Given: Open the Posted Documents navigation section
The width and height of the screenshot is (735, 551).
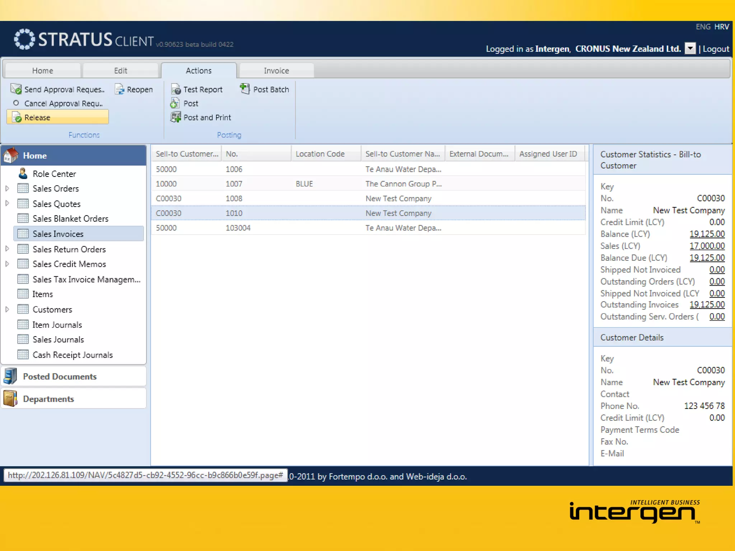Looking at the screenshot, I should [74, 376].
